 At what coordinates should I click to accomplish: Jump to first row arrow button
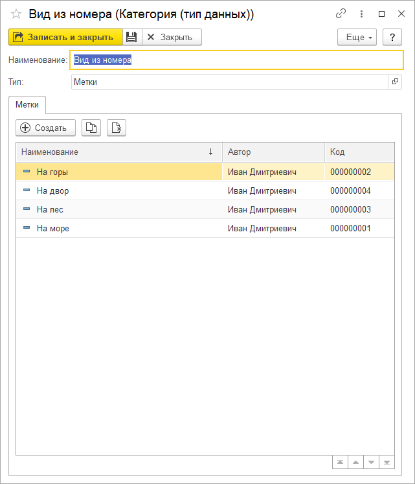[339, 462]
